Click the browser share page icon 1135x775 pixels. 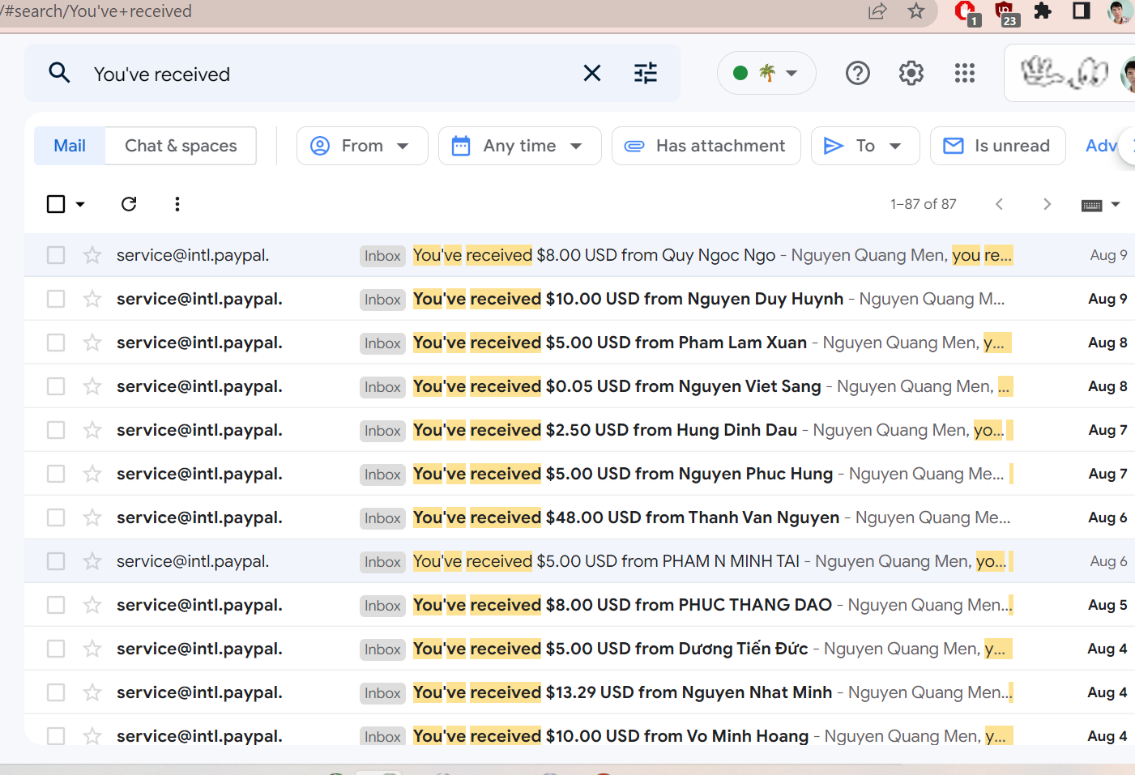[877, 11]
